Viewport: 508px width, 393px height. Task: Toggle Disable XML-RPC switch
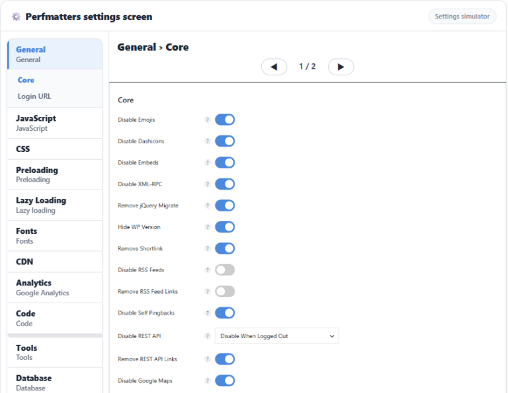coord(225,184)
